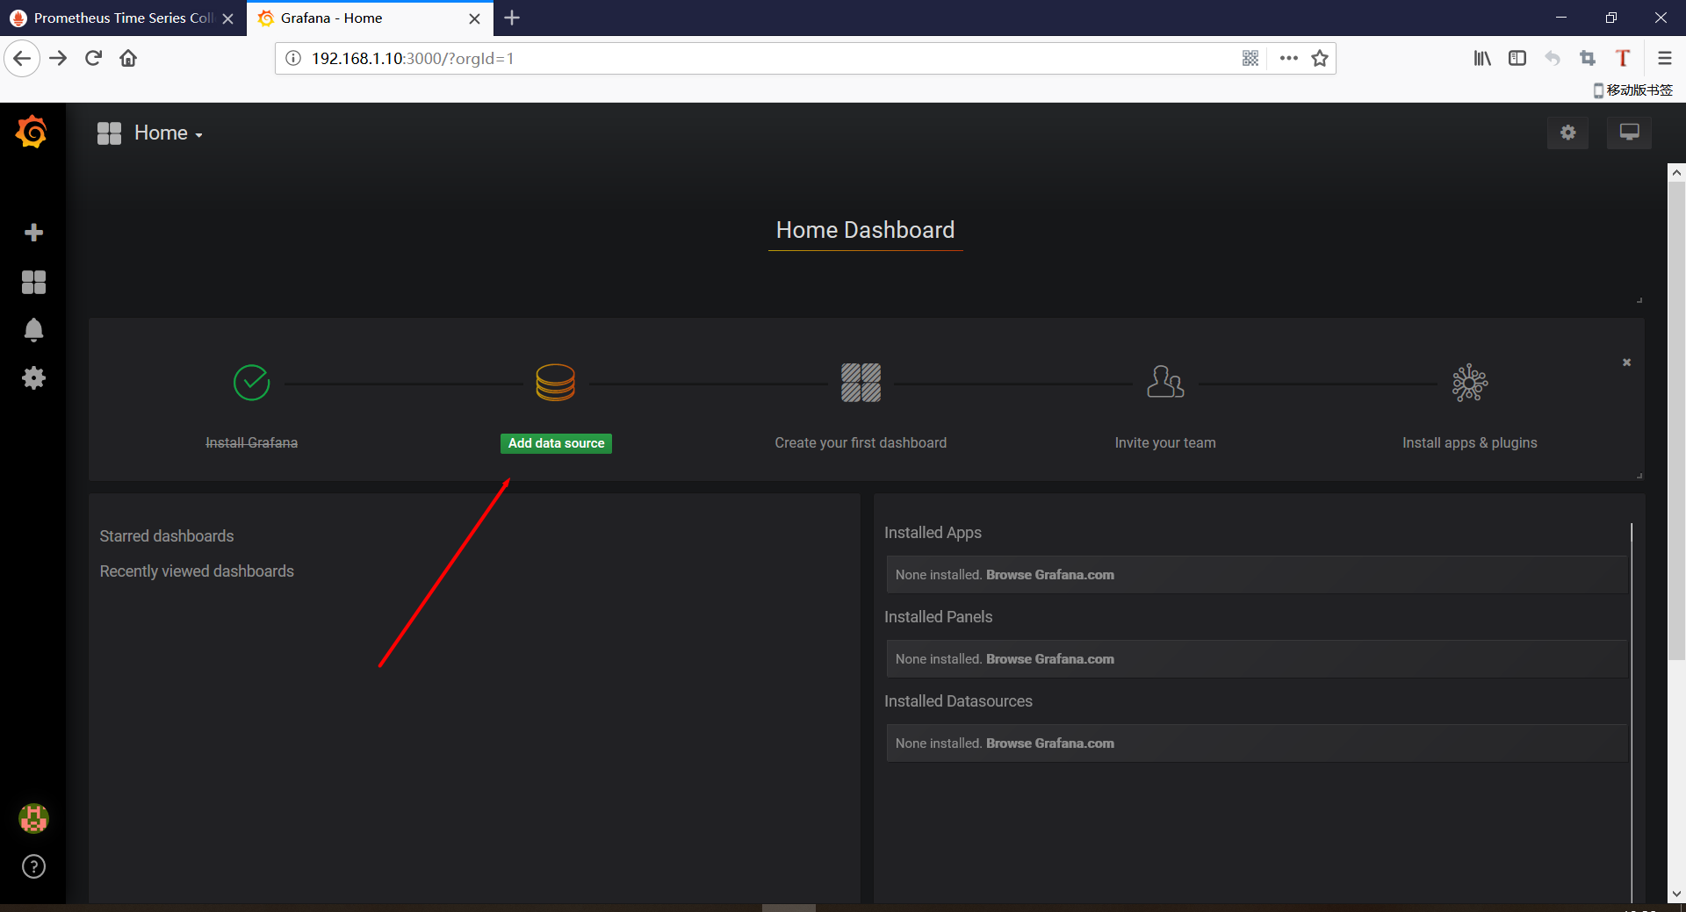Click the user avatar in sidebar

click(x=33, y=818)
